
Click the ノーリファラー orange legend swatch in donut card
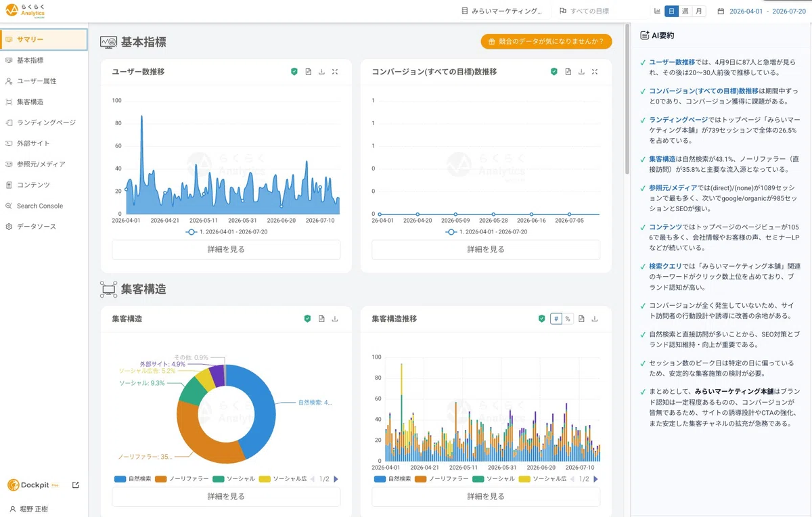click(161, 479)
